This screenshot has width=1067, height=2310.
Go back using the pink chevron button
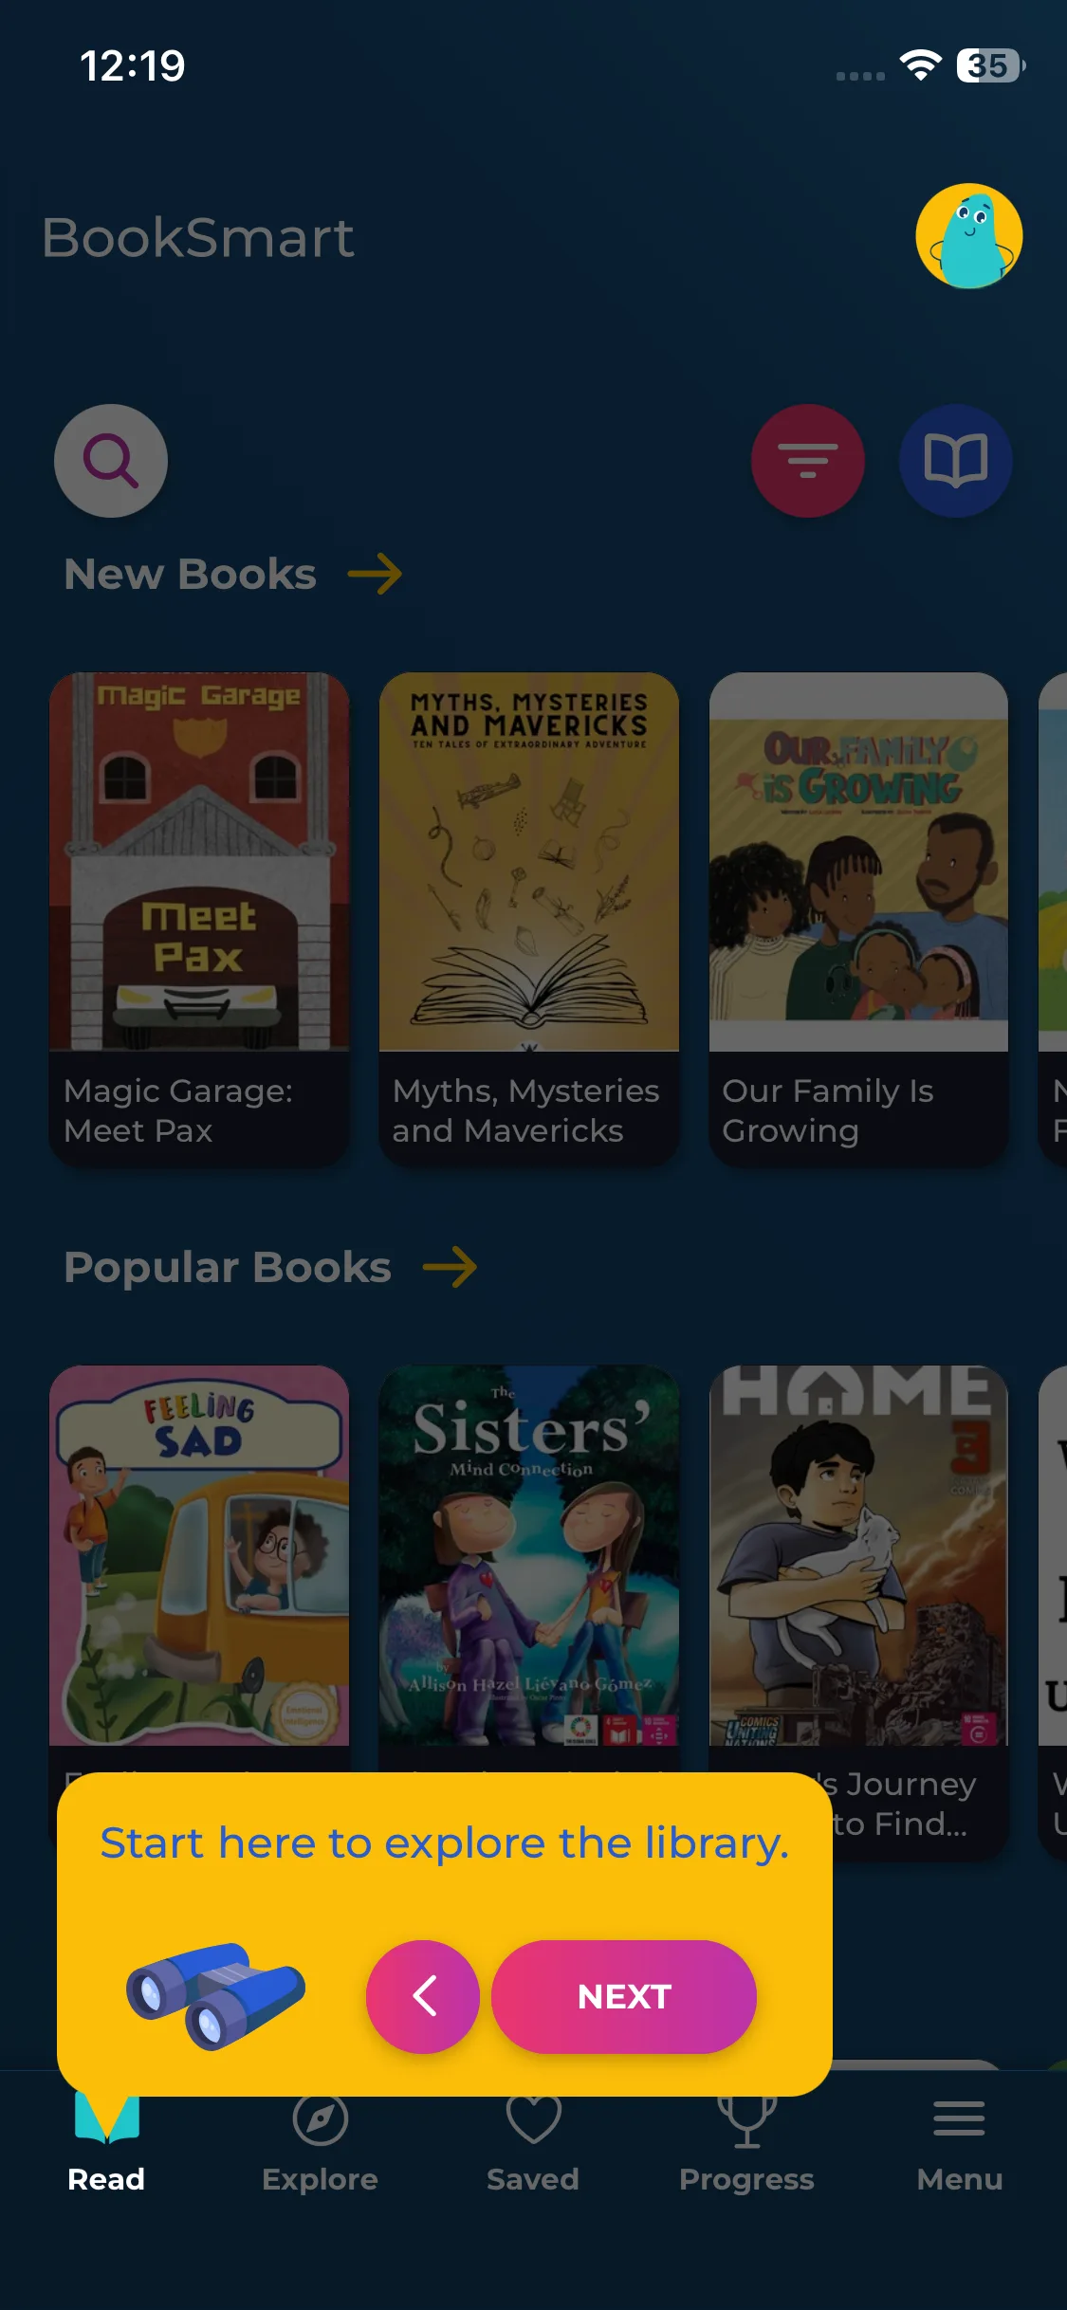[x=423, y=1996]
